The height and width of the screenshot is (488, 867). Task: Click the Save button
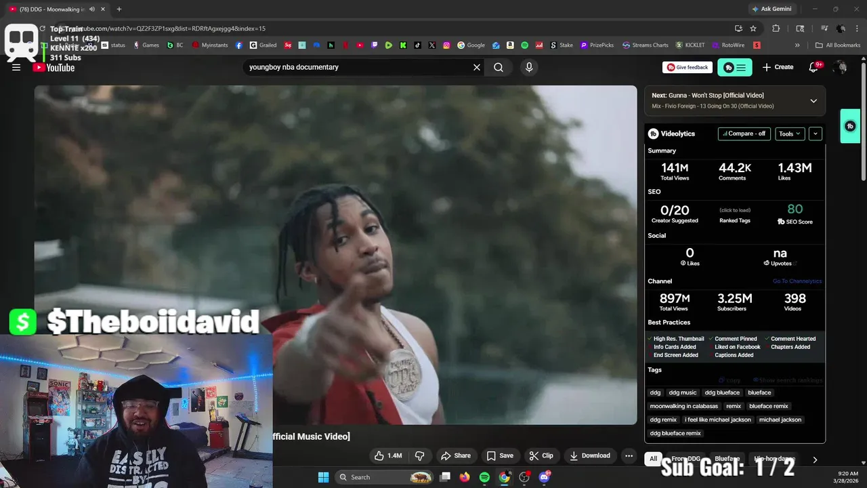coord(499,455)
